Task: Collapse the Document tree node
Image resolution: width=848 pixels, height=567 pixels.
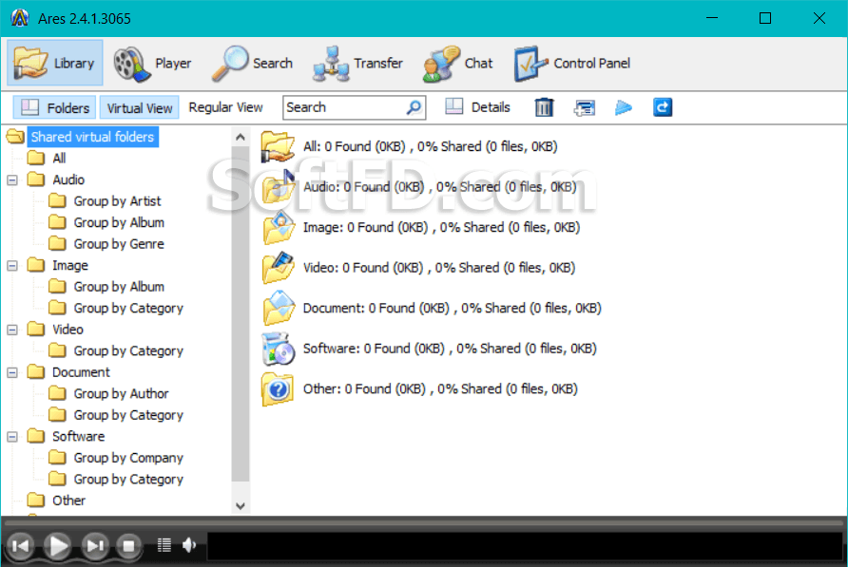Action: [x=12, y=372]
